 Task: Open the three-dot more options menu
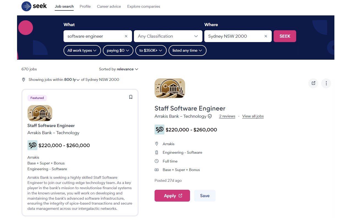pyautogui.click(x=326, y=83)
